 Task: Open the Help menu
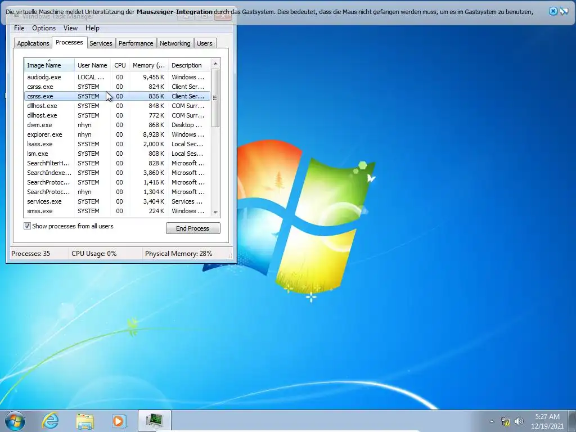click(x=92, y=28)
